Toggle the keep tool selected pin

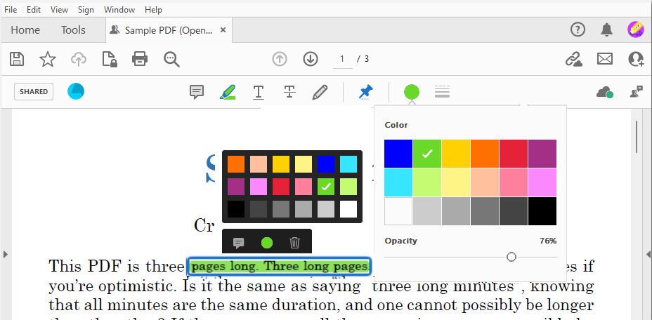[366, 92]
